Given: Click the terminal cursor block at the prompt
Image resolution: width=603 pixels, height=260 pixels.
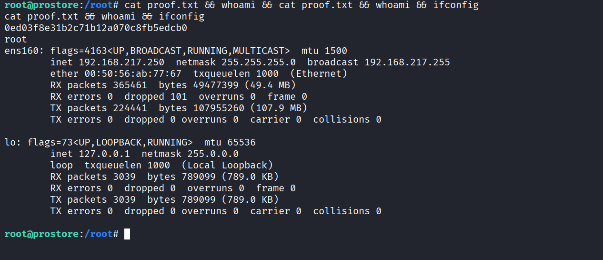Looking at the screenshot, I should click(x=127, y=234).
